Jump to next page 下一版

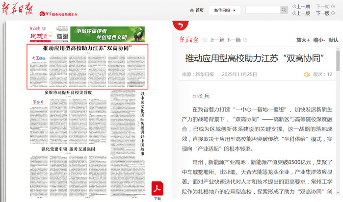pyautogui.click(x=322, y=14)
